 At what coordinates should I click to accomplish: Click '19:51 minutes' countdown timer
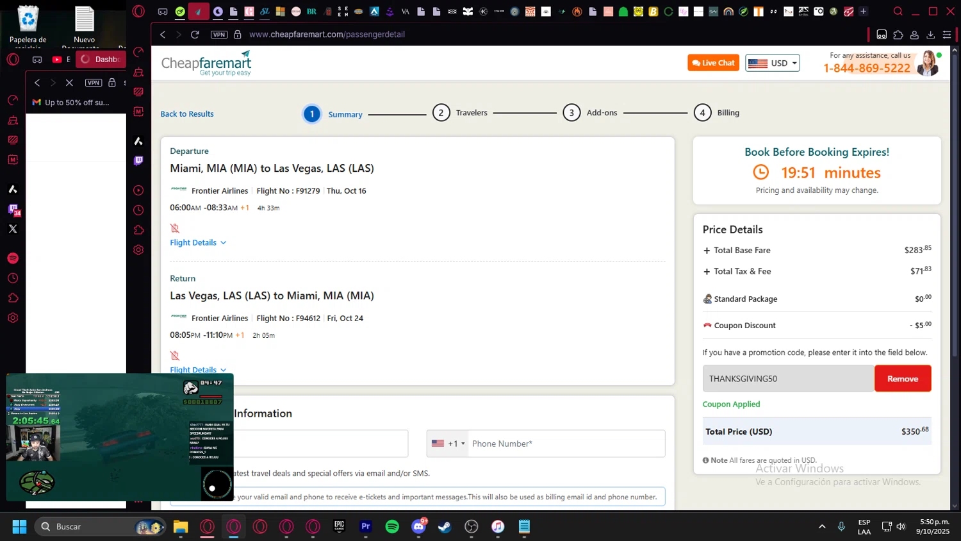(831, 173)
